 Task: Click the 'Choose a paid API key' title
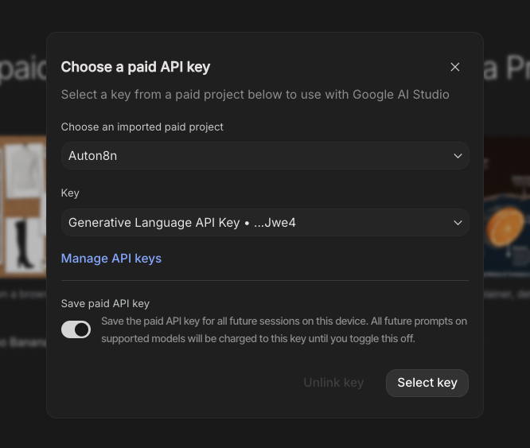[135, 67]
